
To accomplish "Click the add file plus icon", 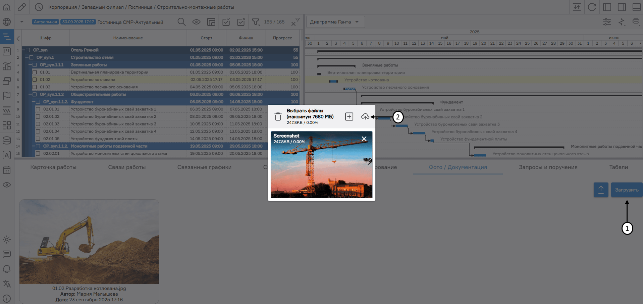I will 349,116.
